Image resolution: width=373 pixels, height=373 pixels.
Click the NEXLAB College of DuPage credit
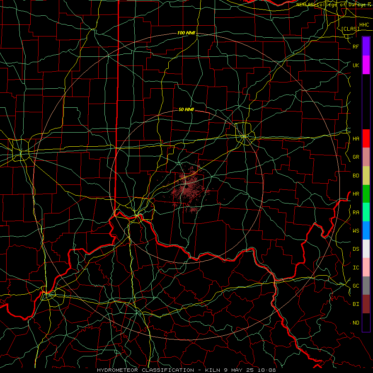tap(334, 5)
